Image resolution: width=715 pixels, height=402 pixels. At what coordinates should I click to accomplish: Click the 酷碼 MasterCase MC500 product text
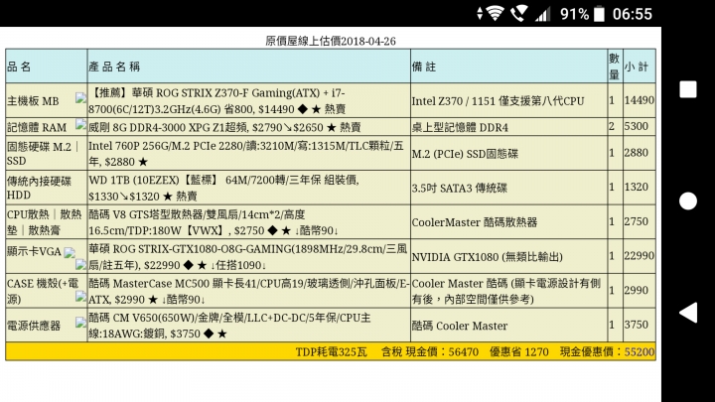point(249,291)
